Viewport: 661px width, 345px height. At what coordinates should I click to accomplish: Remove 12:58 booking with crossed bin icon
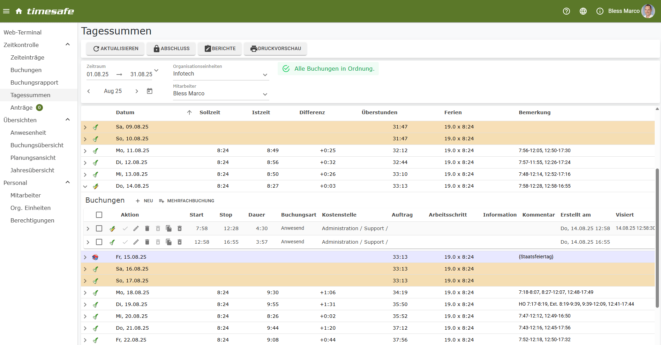tap(180, 242)
